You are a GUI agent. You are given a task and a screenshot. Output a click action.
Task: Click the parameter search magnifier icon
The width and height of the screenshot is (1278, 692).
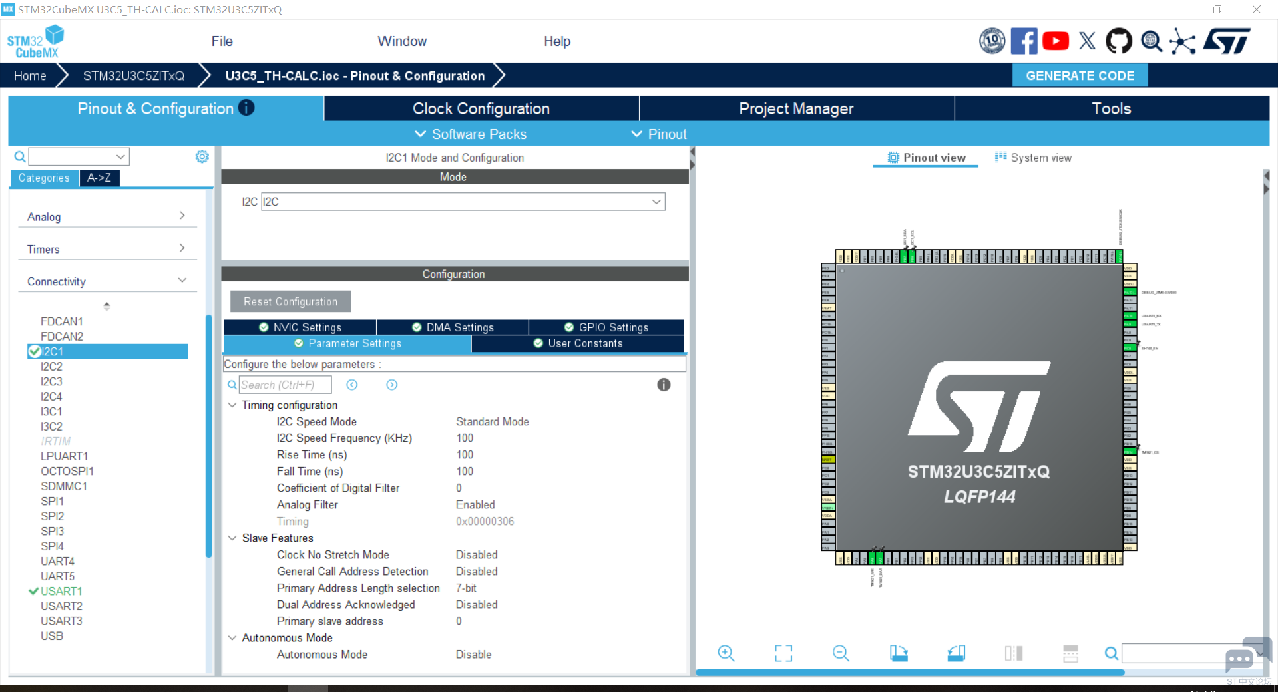pyautogui.click(x=232, y=385)
